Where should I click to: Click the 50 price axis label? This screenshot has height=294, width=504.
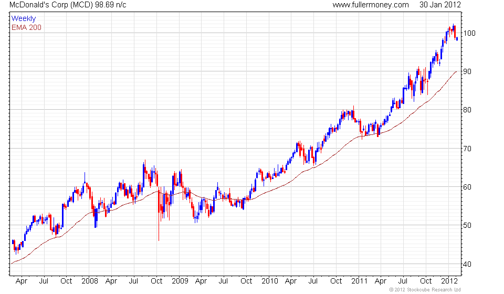(467, 225)
